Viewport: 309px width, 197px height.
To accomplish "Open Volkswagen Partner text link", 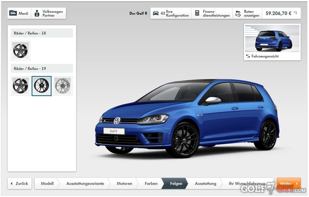I will 53,13.
